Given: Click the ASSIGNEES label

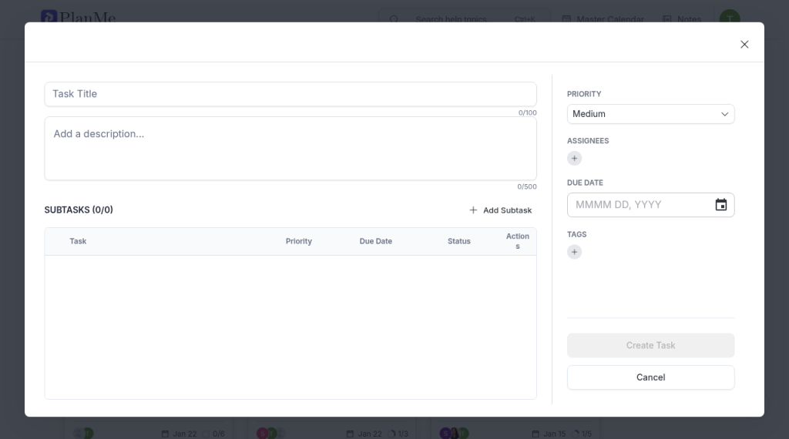Looking at the screenshot, I should (x=588, y=141).
